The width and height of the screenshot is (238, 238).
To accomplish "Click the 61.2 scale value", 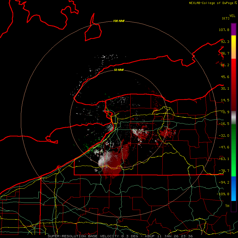I will (x=225, y=65).
